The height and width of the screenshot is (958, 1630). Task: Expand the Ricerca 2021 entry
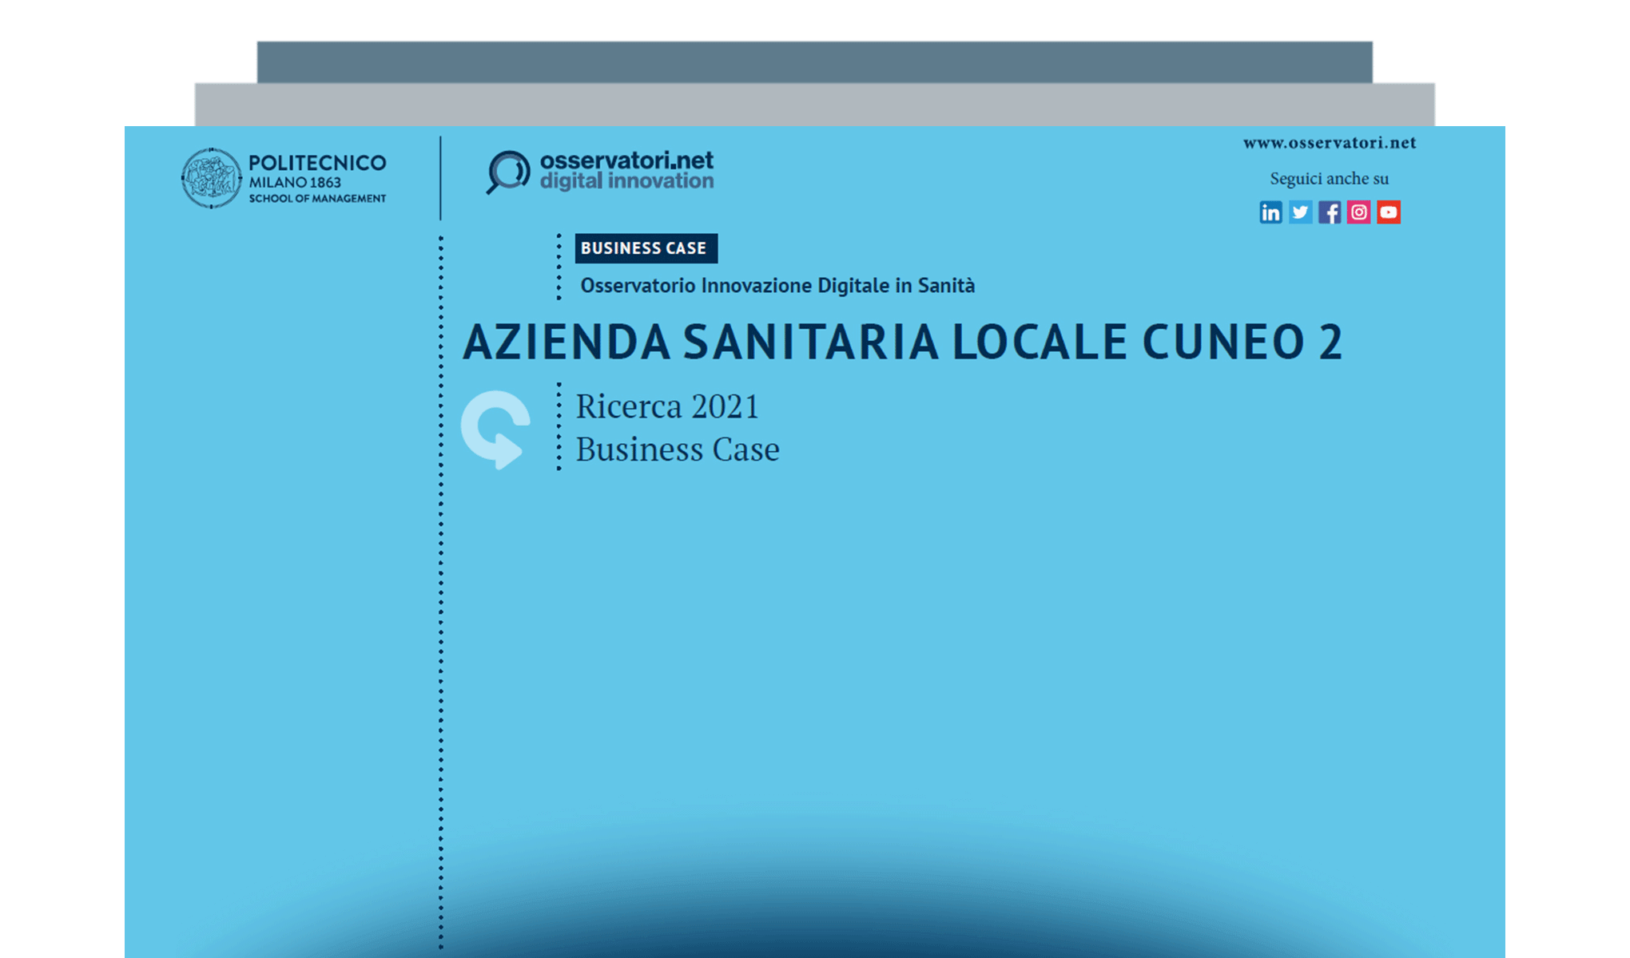(x=668, y=407)
